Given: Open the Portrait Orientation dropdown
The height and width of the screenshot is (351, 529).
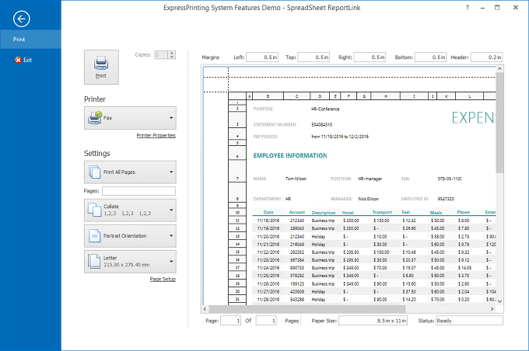Looking at the screenshot, I should click(x=130, y=235).
